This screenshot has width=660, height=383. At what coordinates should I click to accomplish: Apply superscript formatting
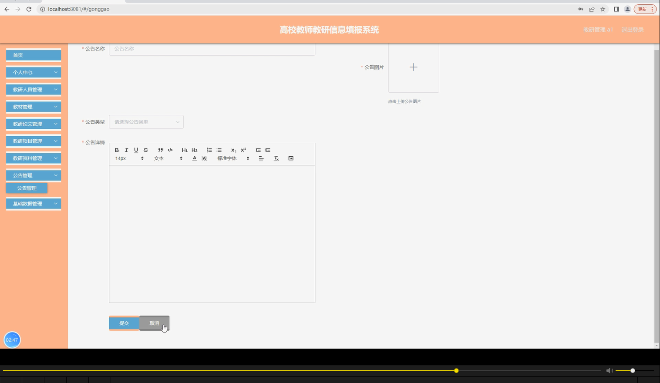[x=243, y=150]
